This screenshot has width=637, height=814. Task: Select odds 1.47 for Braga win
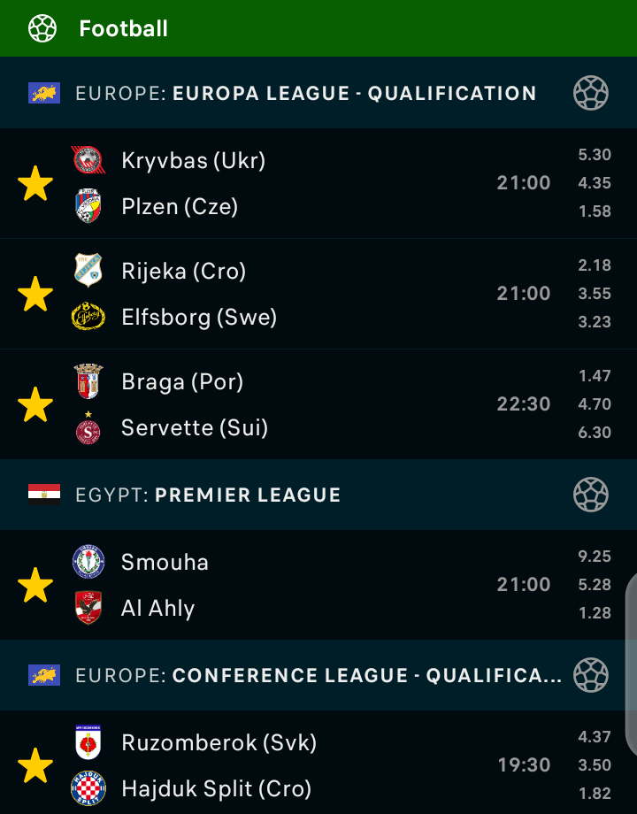tap(595, 376)
